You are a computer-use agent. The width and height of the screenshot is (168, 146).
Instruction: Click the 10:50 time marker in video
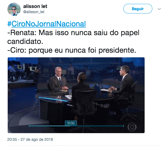(x=71, y=123)
